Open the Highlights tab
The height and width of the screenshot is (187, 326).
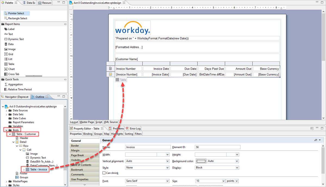(117, 134)
